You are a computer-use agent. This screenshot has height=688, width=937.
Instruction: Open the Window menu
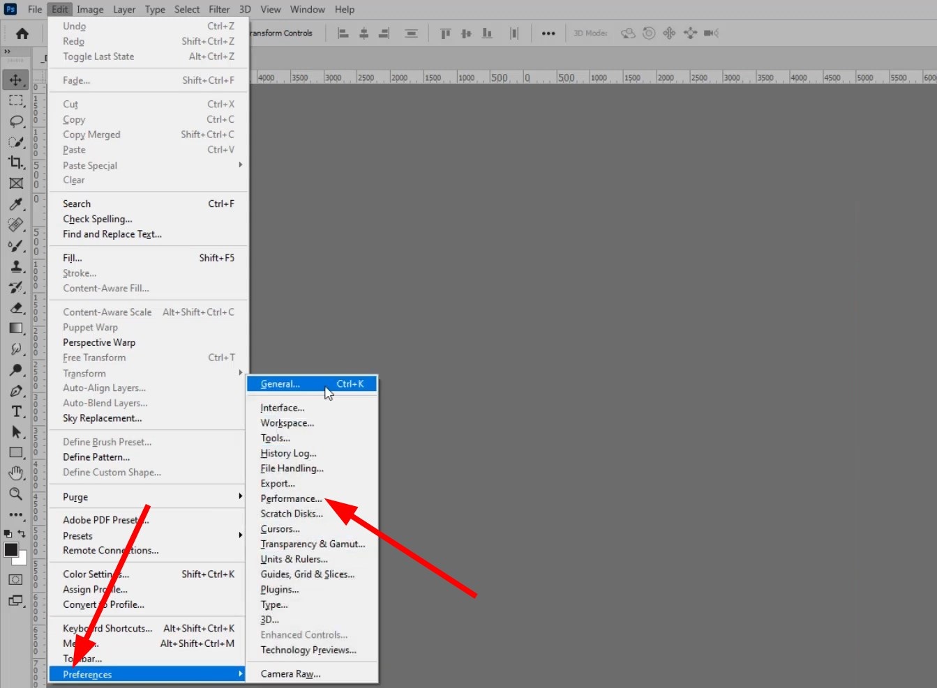click(308, 9)
